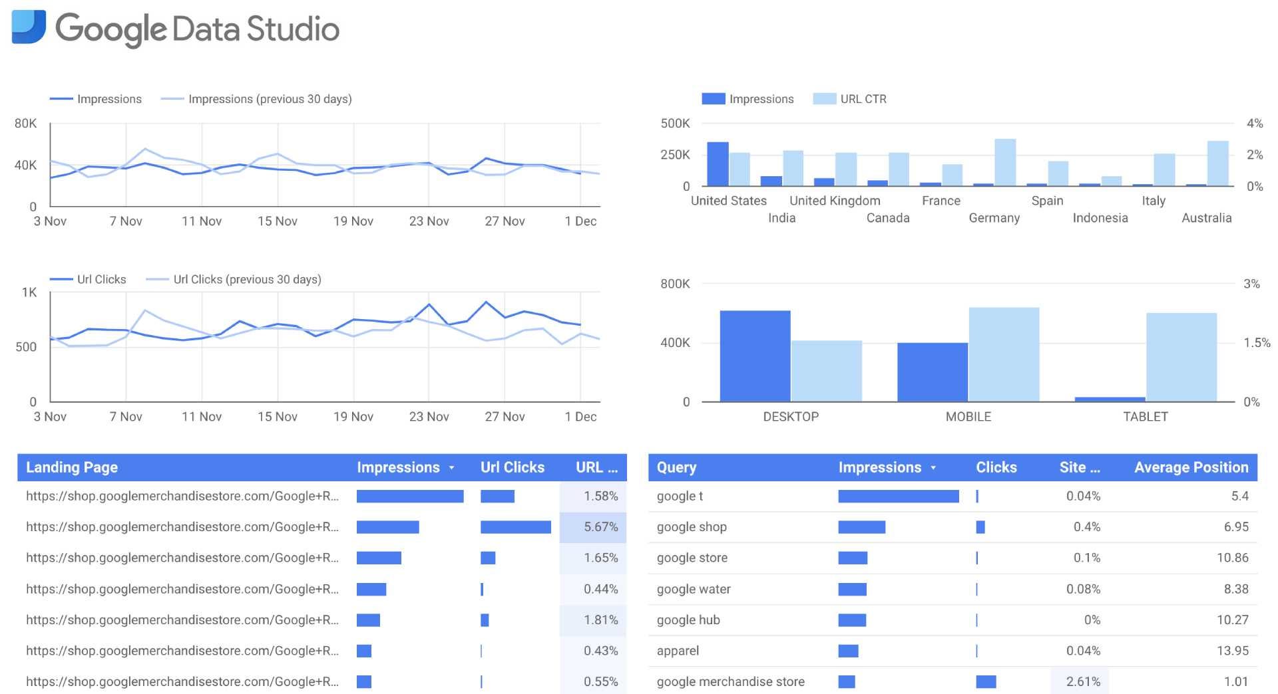Screen dimensions: 1278x694
Task: Click the DESKTOP axis label
Action: click(x=791, y=417)
